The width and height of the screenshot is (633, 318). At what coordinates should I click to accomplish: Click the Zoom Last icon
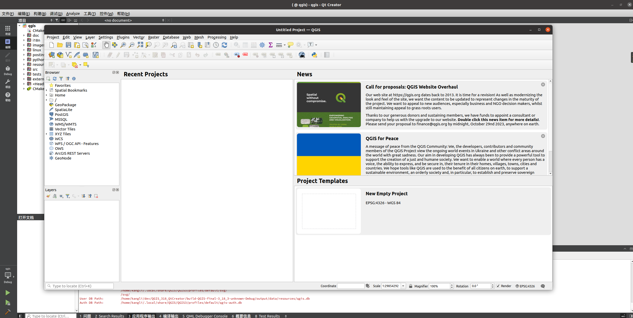coord(174,45)
